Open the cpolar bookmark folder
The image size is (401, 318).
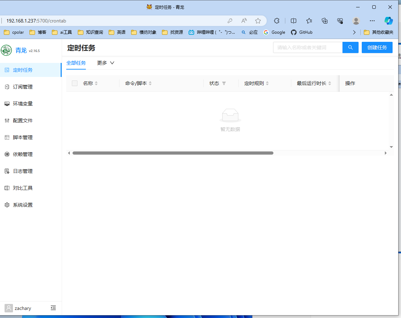pos(14,32)
